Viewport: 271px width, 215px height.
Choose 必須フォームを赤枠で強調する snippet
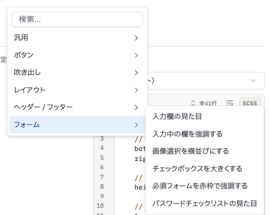[205, 186]
